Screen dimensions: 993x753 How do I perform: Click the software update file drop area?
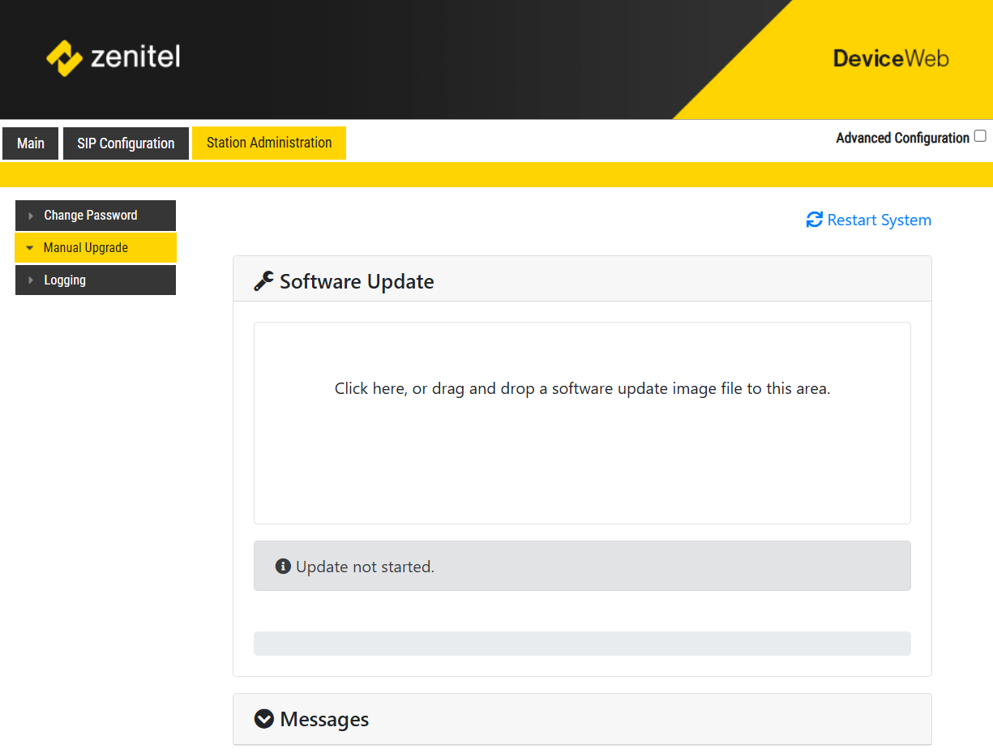[x=582, y=423]
